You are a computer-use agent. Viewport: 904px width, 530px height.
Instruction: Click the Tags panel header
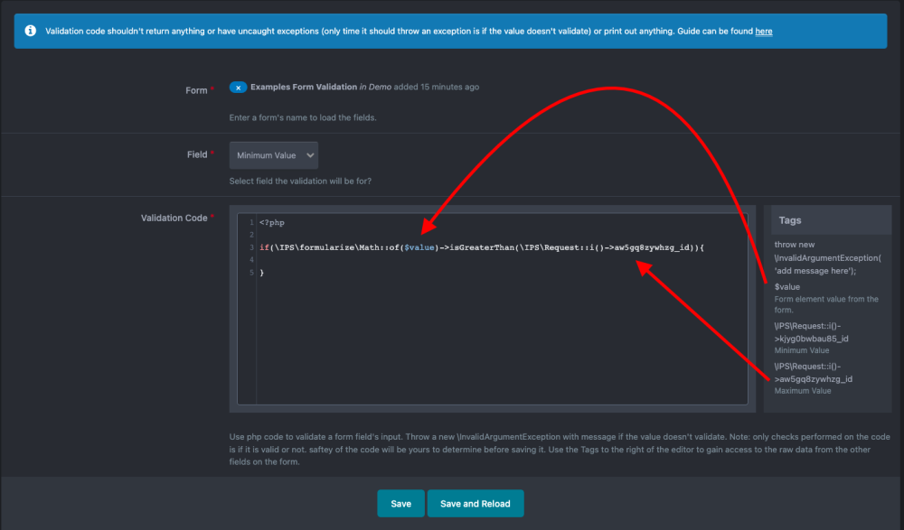[x=790, y=220]
